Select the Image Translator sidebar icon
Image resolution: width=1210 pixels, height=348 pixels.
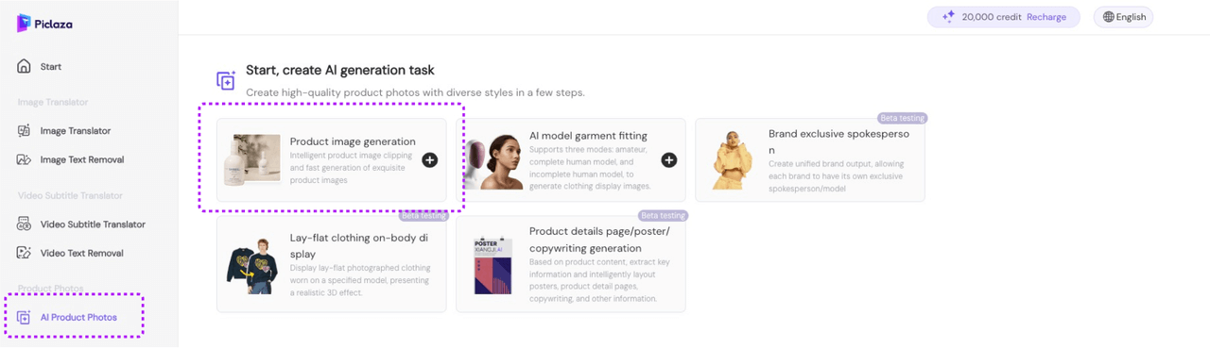click(x=25, y=131)
